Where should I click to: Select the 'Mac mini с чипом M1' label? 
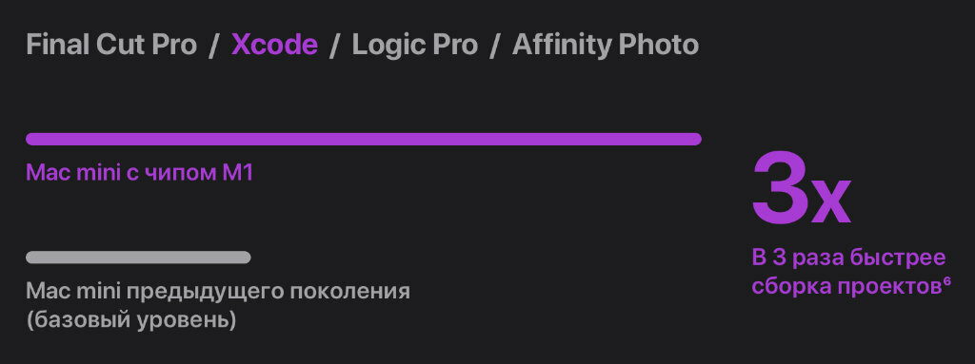pos(139,173)
